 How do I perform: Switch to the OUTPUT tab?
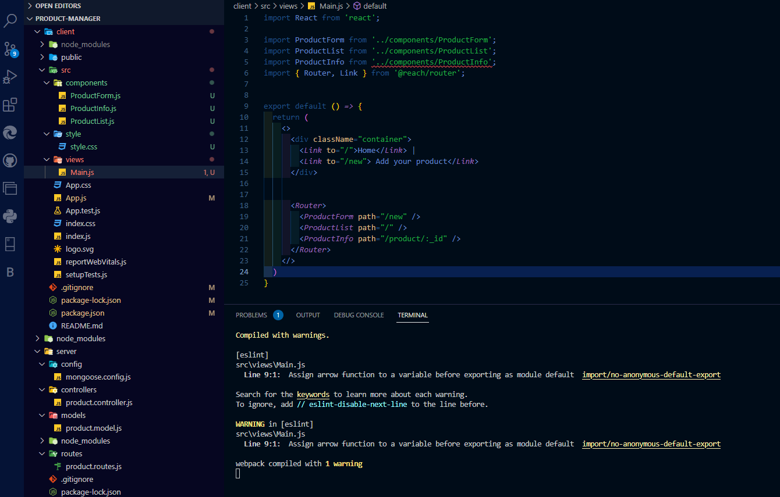[308, 315]
